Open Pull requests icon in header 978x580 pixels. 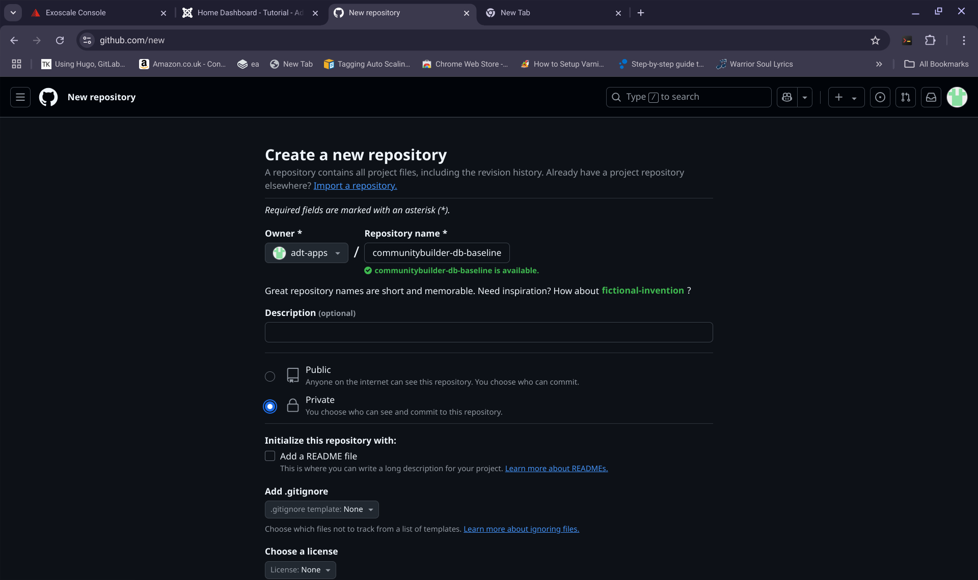tap(905, 97)
